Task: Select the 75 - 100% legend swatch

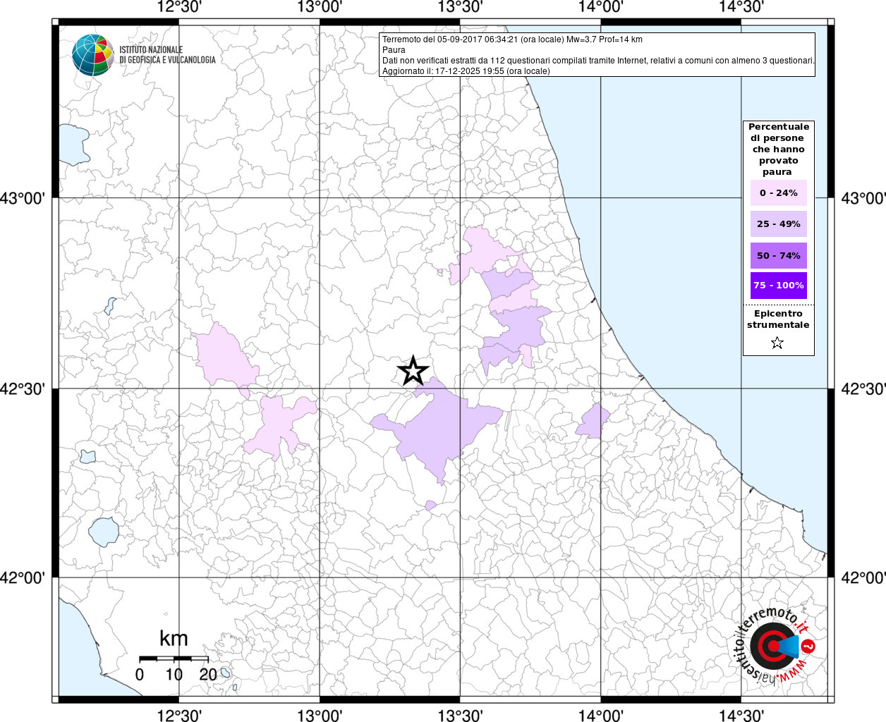Action: [x=779, y=286]
